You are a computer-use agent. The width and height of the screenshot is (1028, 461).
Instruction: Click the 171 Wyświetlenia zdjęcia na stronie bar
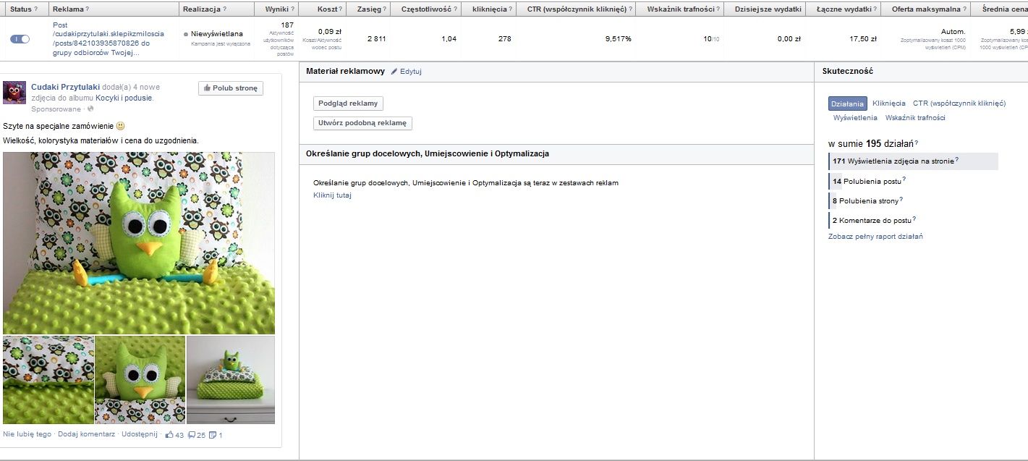tap(913, 161)
